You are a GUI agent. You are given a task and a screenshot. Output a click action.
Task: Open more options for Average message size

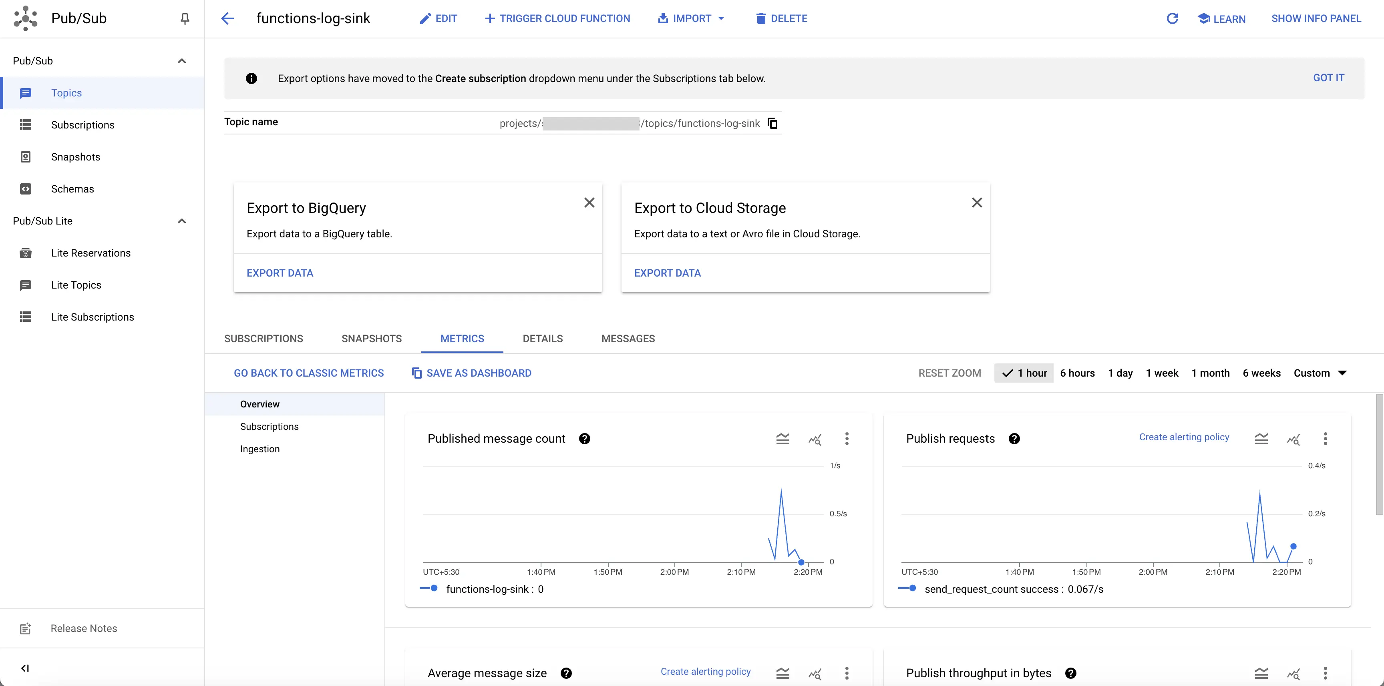847,673
